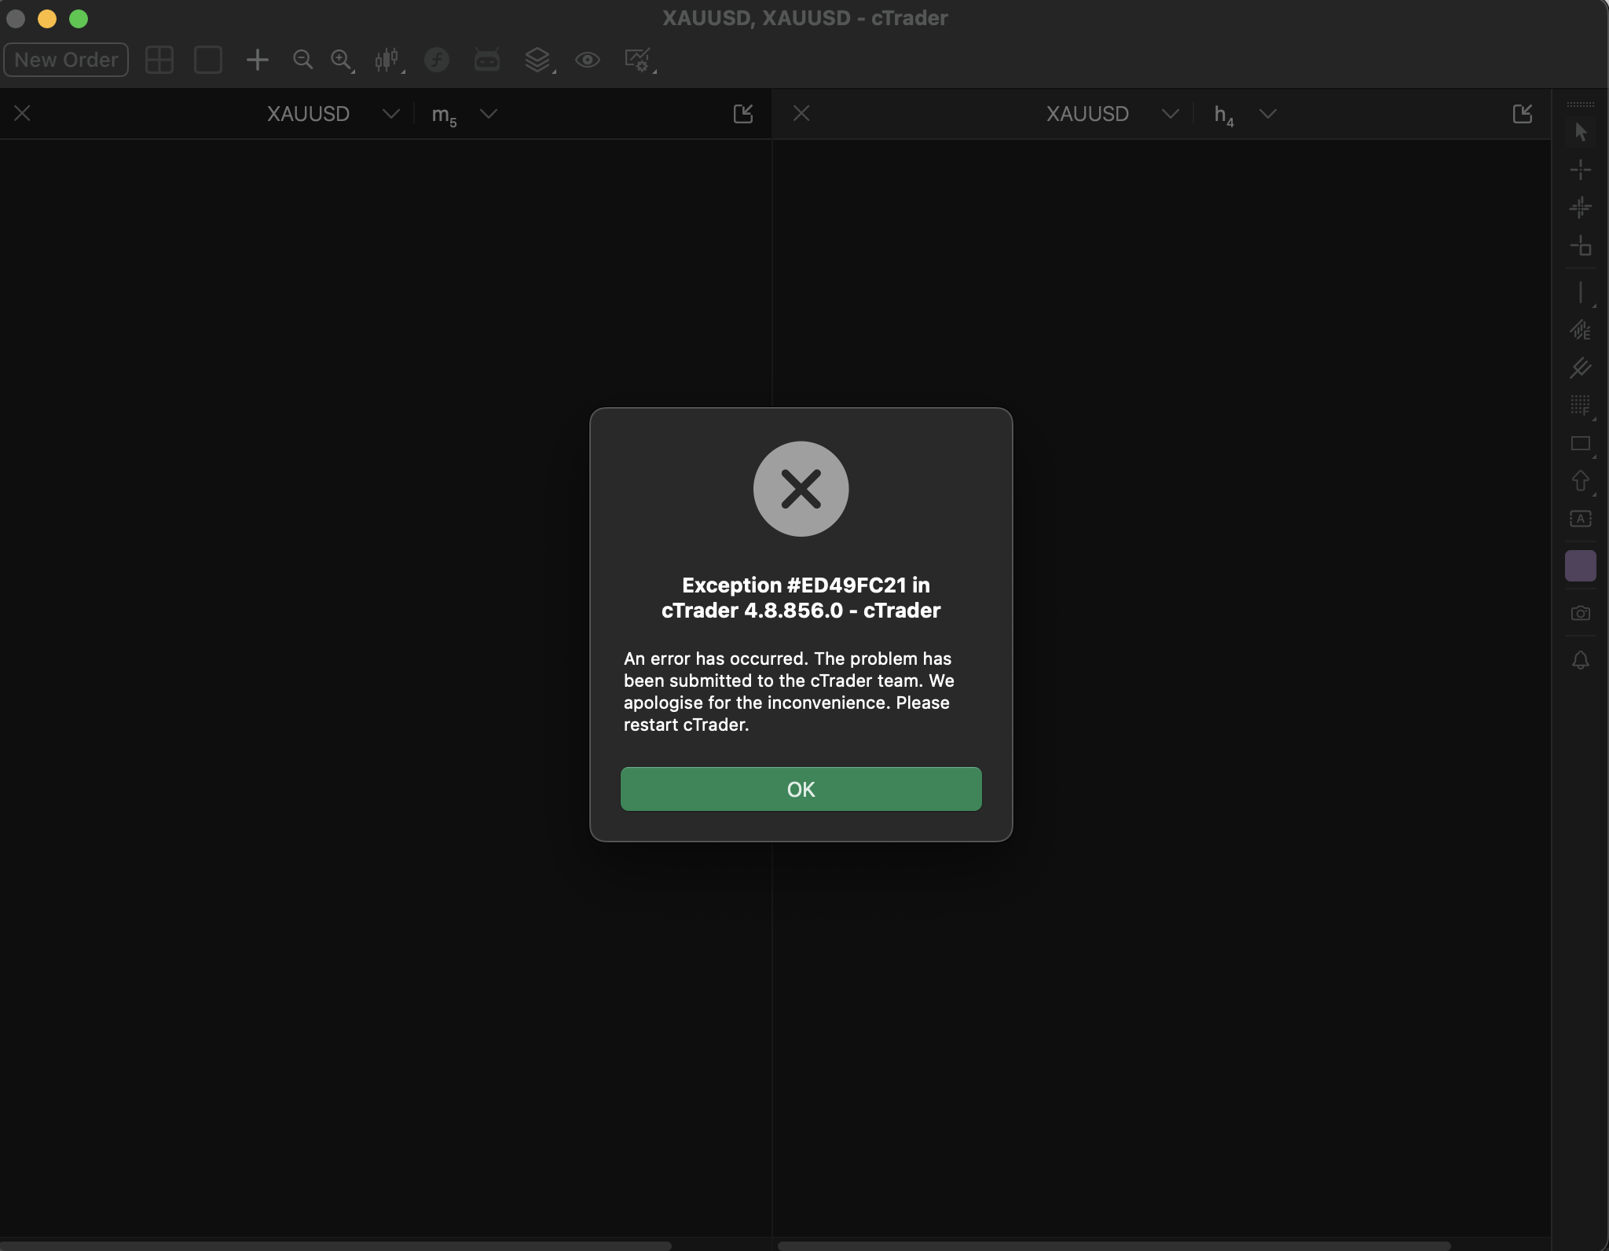Zoom out the chart
Viewport: 1609px width, 1251px height.
click(302, 60)
